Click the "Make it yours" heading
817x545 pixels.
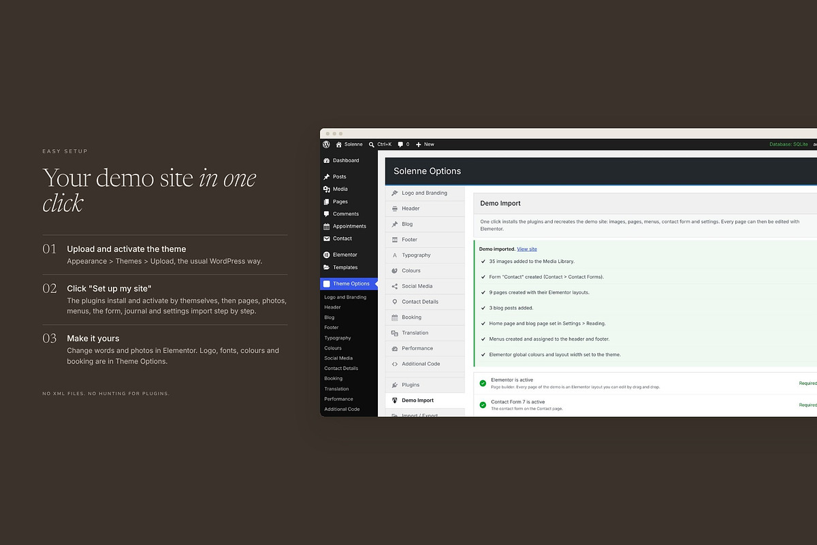(x=93, y=339)
